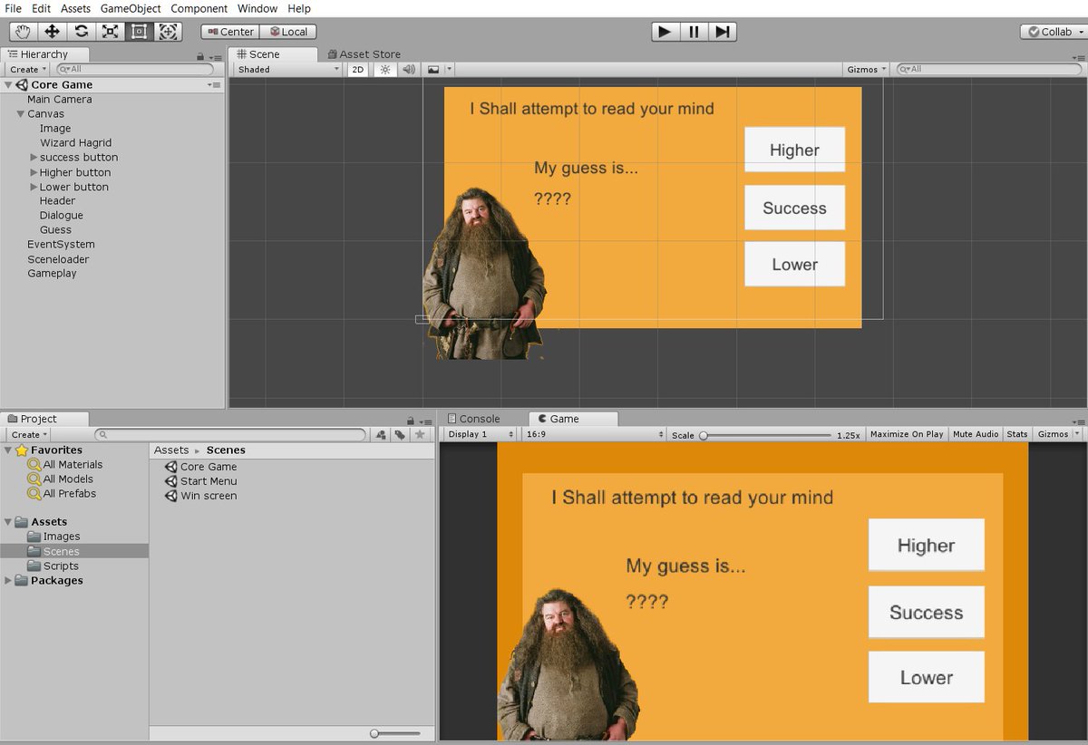Click the Scene view search field
Viewport: 1088px width, 745px height.
point(988,69)
